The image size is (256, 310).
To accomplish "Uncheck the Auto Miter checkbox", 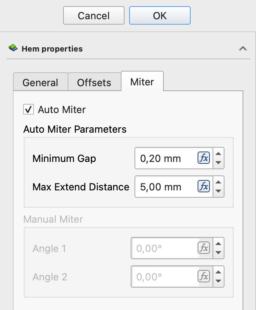I will pyautogui.click(x=28, y=110).
